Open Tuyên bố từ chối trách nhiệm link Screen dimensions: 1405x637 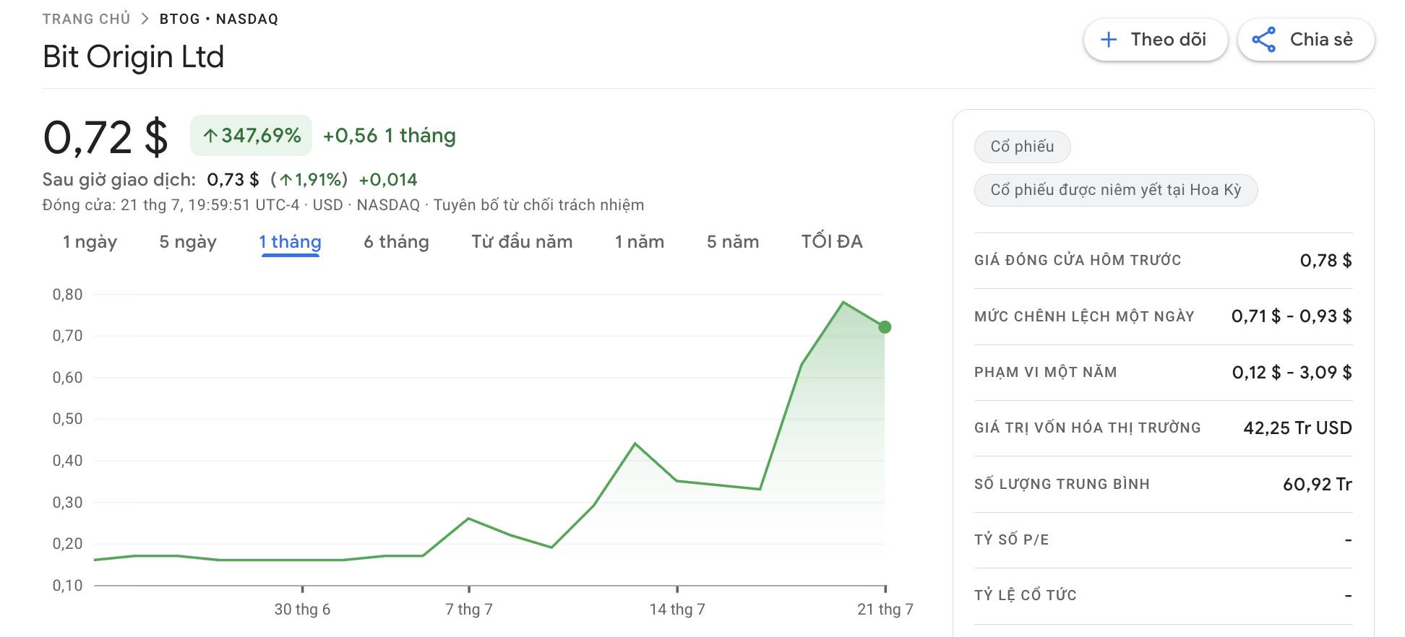click(538, 205)
